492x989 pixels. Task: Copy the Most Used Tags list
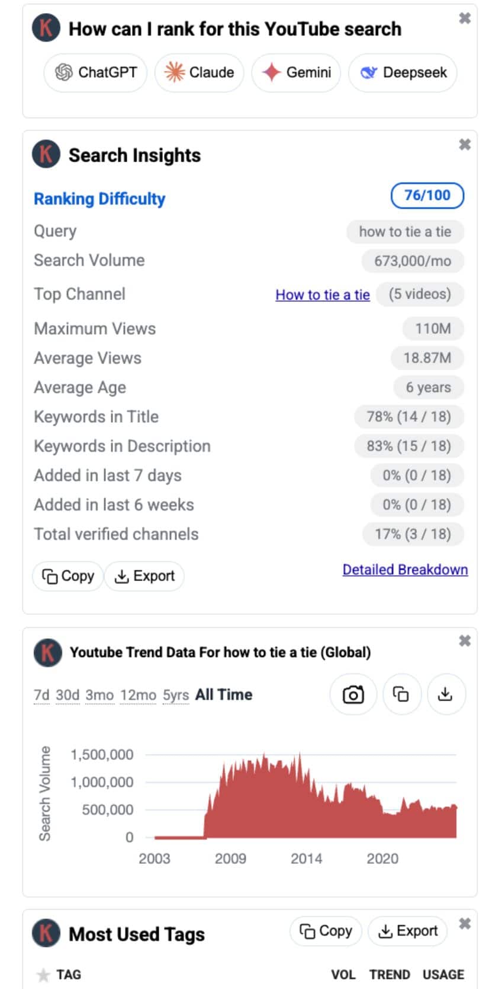click(326, 931)
